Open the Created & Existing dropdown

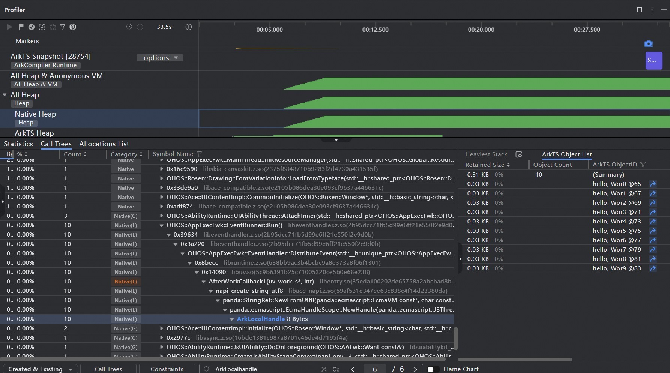41,369
